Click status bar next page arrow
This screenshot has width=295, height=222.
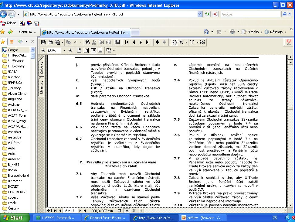pyautogui.click(x=80, y=211)
